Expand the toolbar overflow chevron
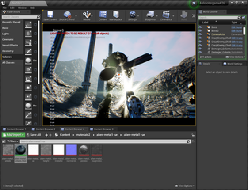The width and height of the screenshot is (248, 190). pyautogui.click(x=194, y=16)
